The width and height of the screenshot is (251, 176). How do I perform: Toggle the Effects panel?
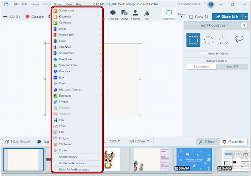point(207,142)
